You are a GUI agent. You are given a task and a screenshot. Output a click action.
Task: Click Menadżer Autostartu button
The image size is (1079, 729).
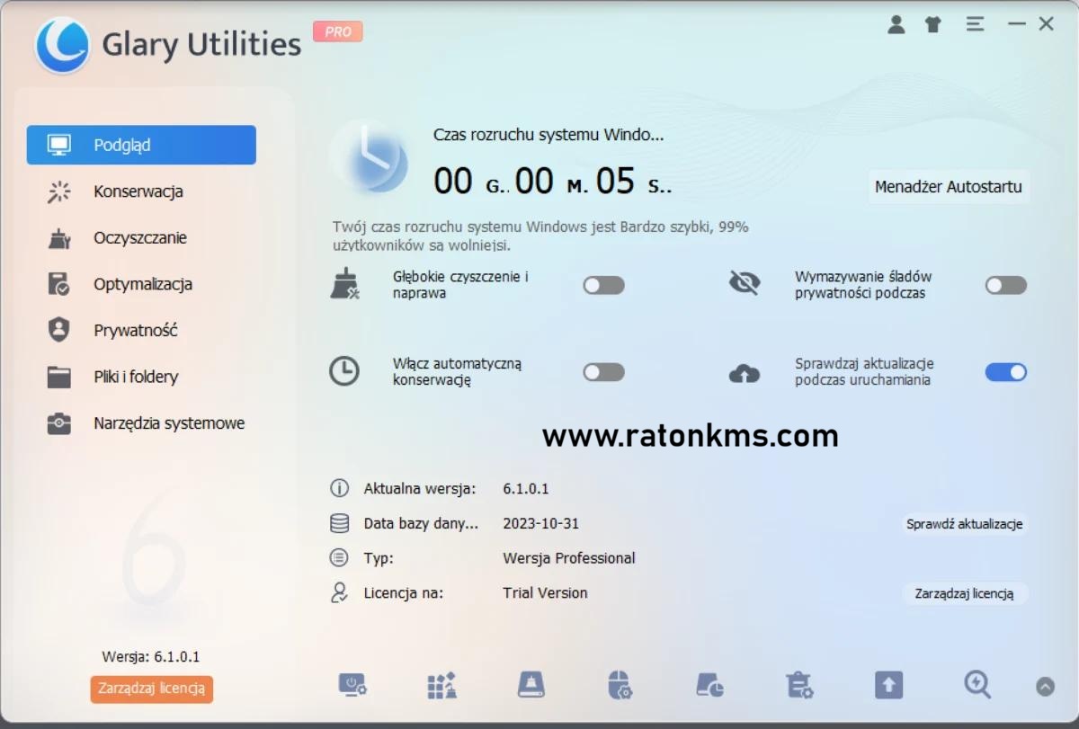[x=949, y=187]
